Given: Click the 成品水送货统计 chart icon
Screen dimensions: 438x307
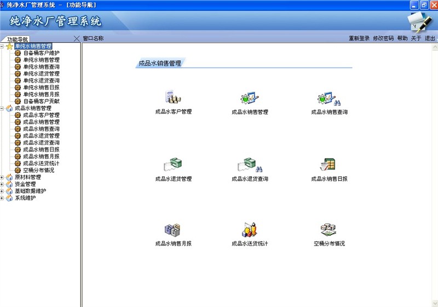Looking at the screenshot, I should 250,230.
